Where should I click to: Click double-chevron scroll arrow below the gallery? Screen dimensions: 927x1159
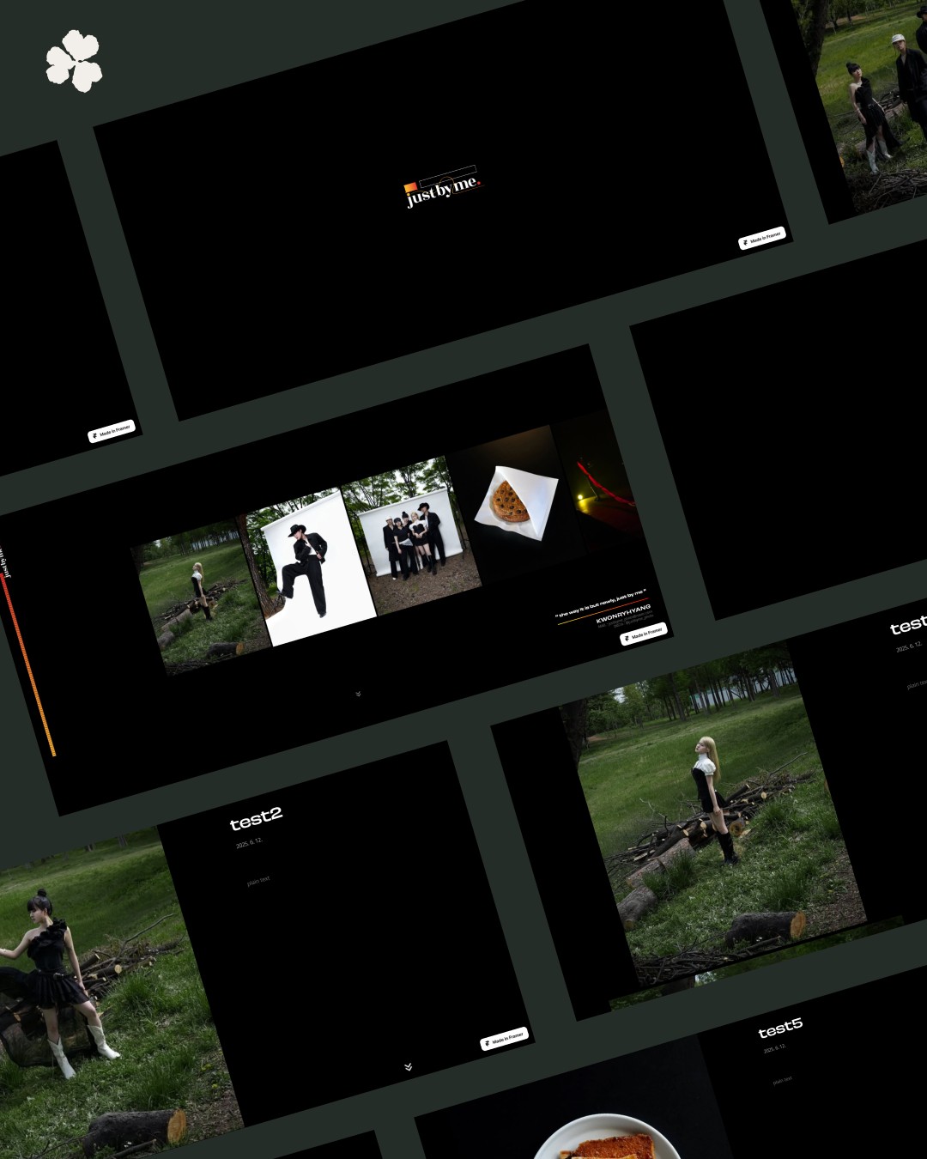tap(358, 694)
